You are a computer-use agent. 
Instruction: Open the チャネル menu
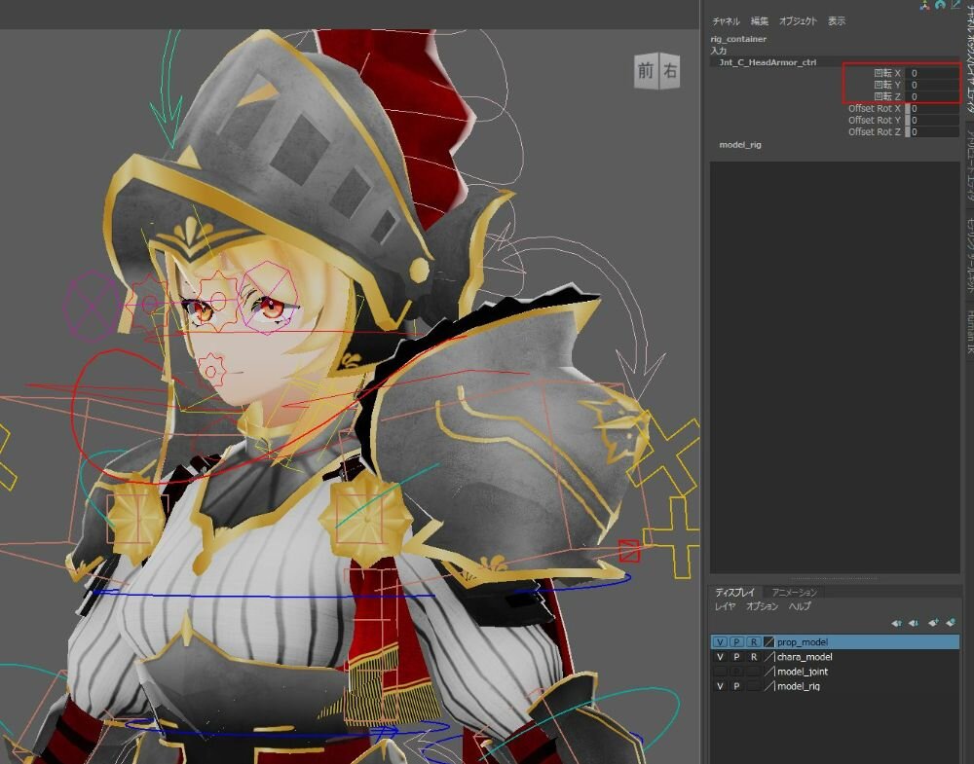(x=726, y=21)
